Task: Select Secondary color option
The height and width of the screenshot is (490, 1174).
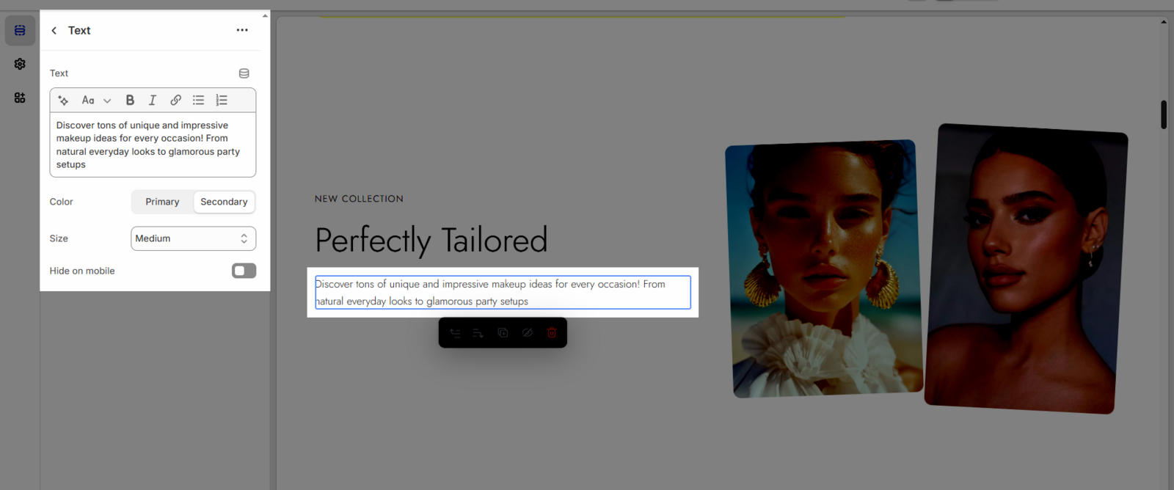Action: point(224,202)
